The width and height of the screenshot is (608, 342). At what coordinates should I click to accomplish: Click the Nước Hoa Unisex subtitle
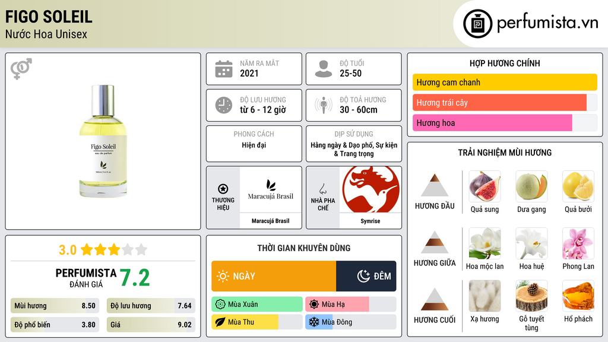pyautogui.click(x=46, y=34)
